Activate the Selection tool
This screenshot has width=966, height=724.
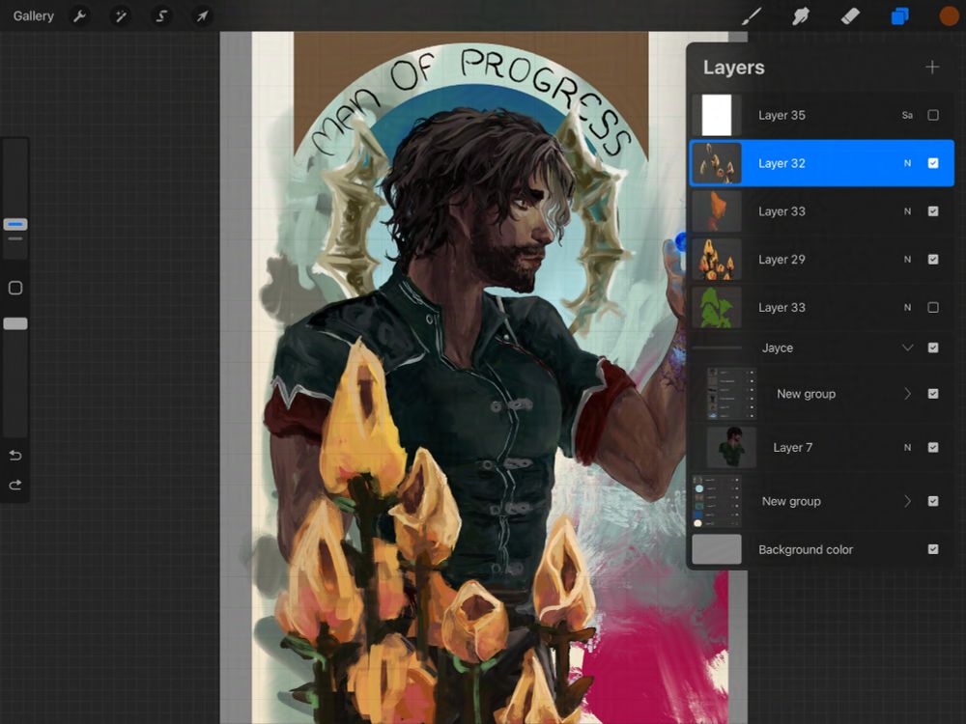(x=161, y=16)
